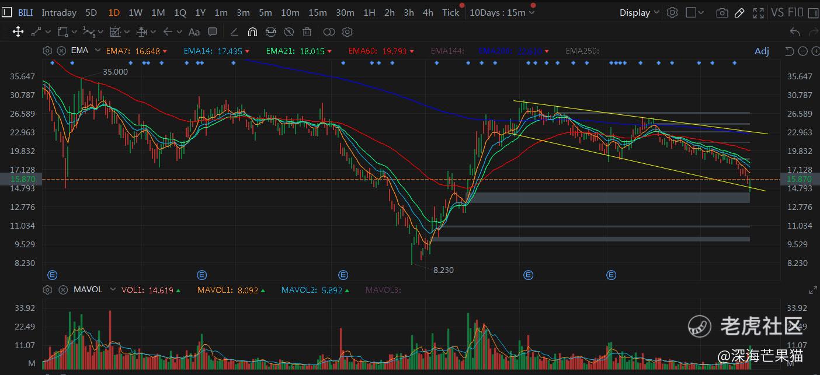Click the rightmost earnings E marker
The height and width of the screenshot is (375, 820).
[611, 274]
